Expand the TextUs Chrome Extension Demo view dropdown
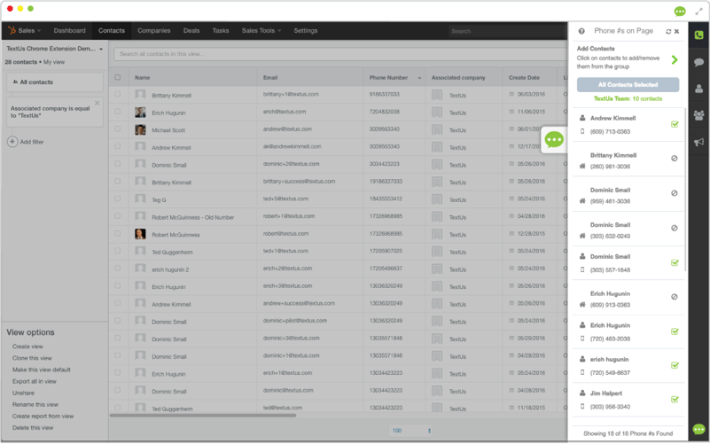Viewport: 710px width, 444px height. click(101, 49)
